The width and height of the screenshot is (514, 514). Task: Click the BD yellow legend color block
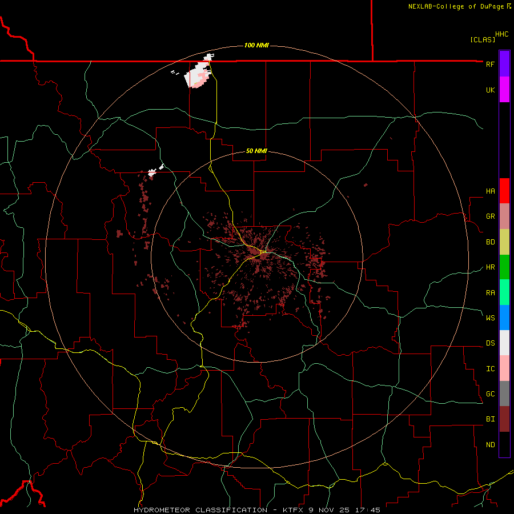point(504,242)
